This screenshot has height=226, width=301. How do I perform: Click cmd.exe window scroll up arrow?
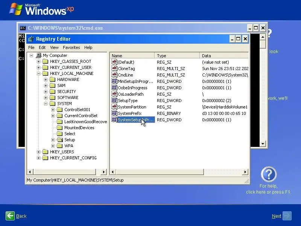tap(263, 37)
